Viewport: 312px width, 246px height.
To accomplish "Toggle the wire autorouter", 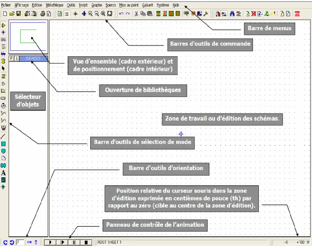I will (x=224, y=14).
